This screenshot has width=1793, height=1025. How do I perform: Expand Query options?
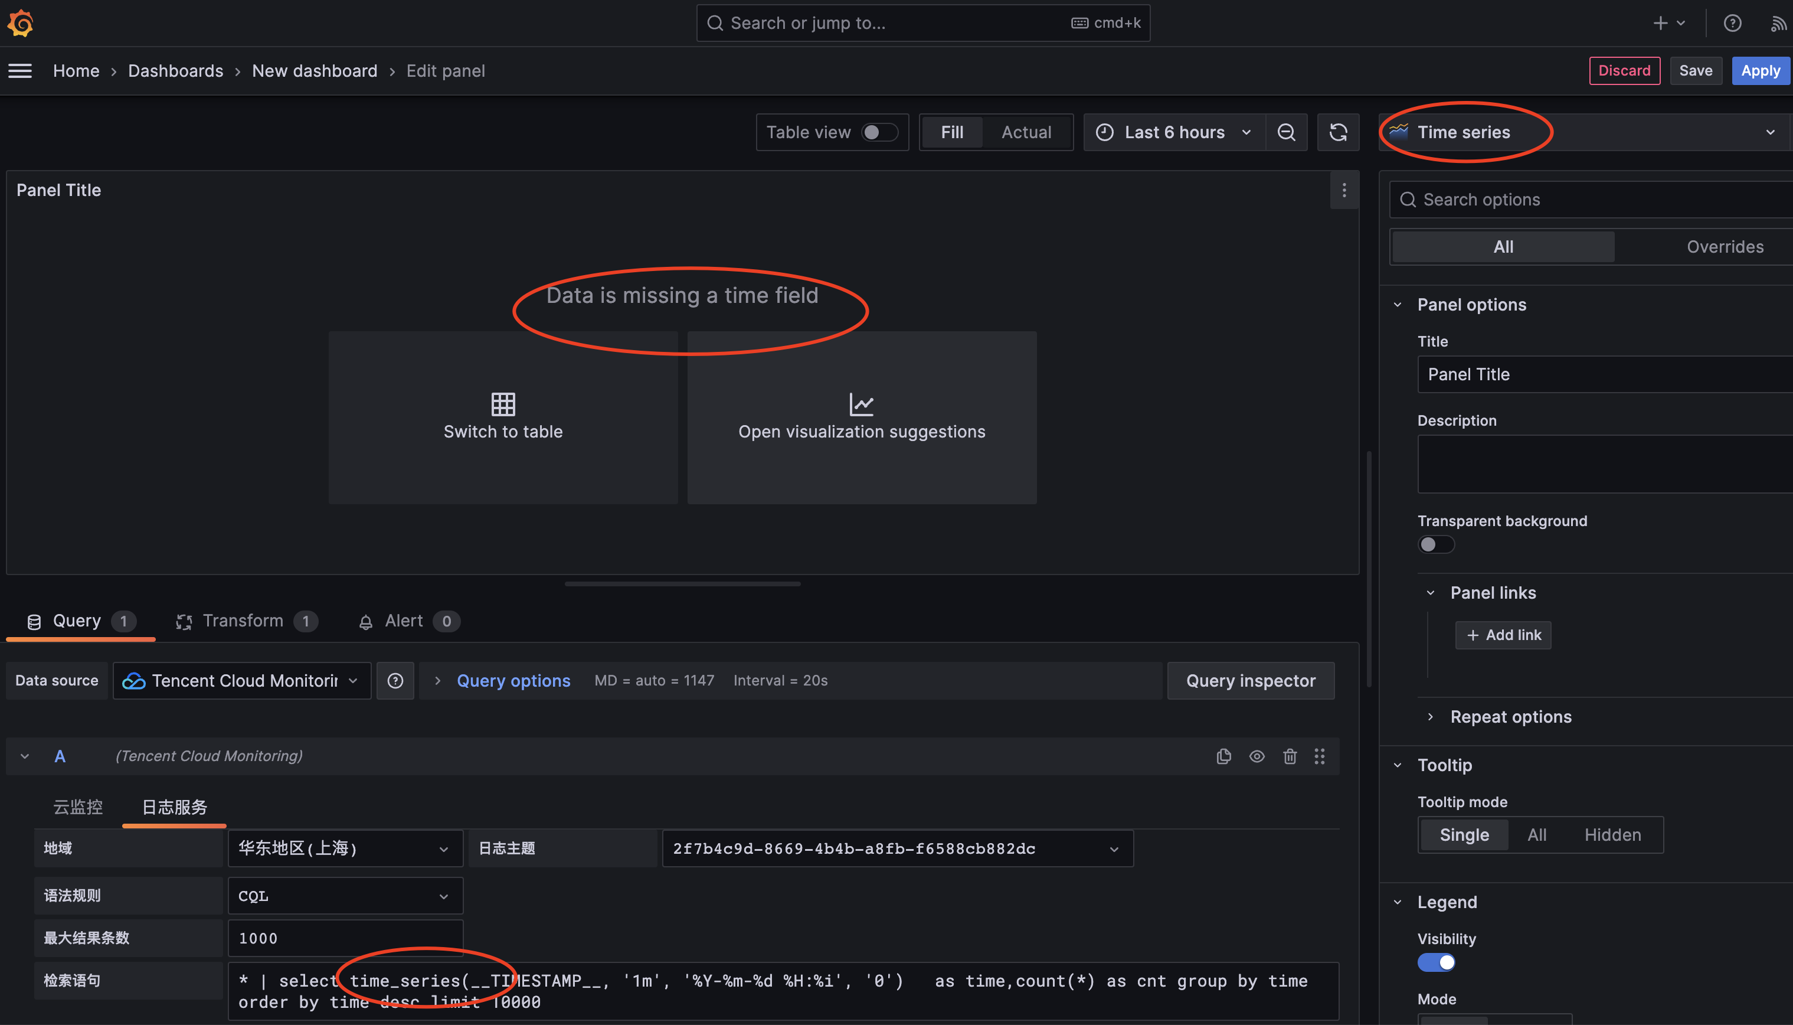click(x=513, y=680)
